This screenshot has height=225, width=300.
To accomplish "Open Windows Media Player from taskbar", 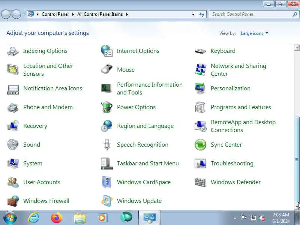I will coord(102,218).
